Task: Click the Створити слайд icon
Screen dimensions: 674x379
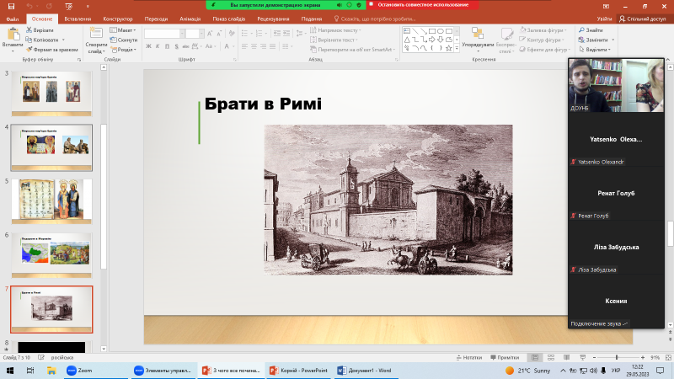Action: (x=96, y=35)
